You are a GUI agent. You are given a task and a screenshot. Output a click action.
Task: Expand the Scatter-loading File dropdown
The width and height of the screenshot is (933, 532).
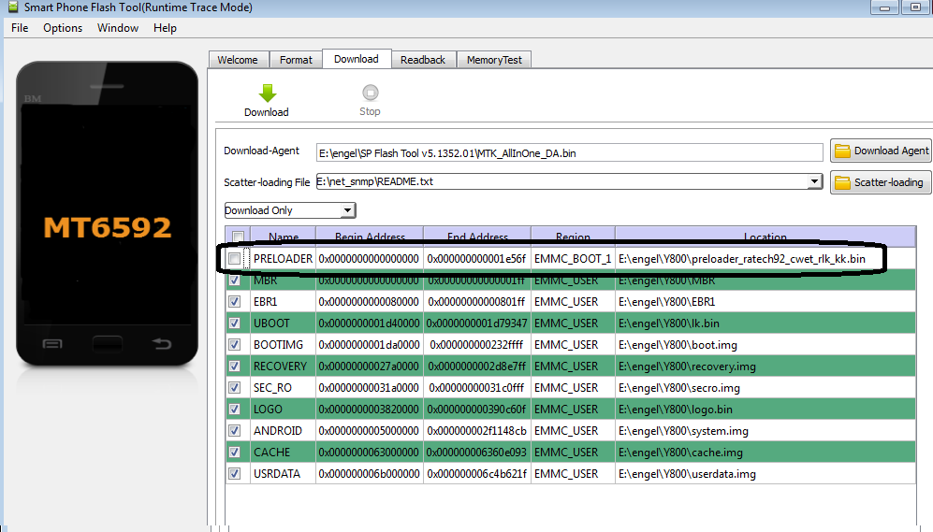[x=814, y=181]
